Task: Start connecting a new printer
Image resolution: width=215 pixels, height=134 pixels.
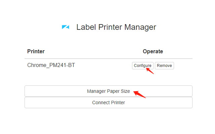Action: pos(108,103)
